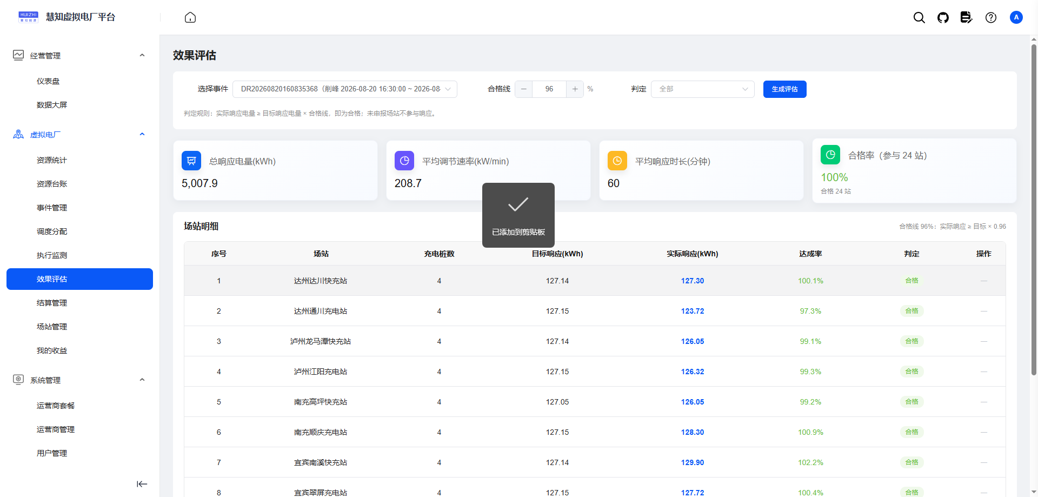Open 资源统计 menu item
Image resolution: width=1038 pixels, height=497 pixels.
(x=79, y=160)
